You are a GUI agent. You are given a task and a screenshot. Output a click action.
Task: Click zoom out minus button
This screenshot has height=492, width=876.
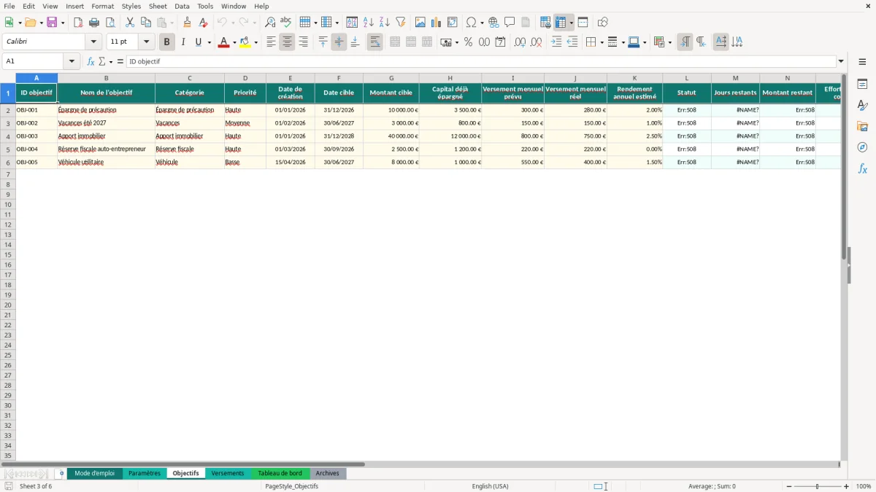click(x=789, y=486)
